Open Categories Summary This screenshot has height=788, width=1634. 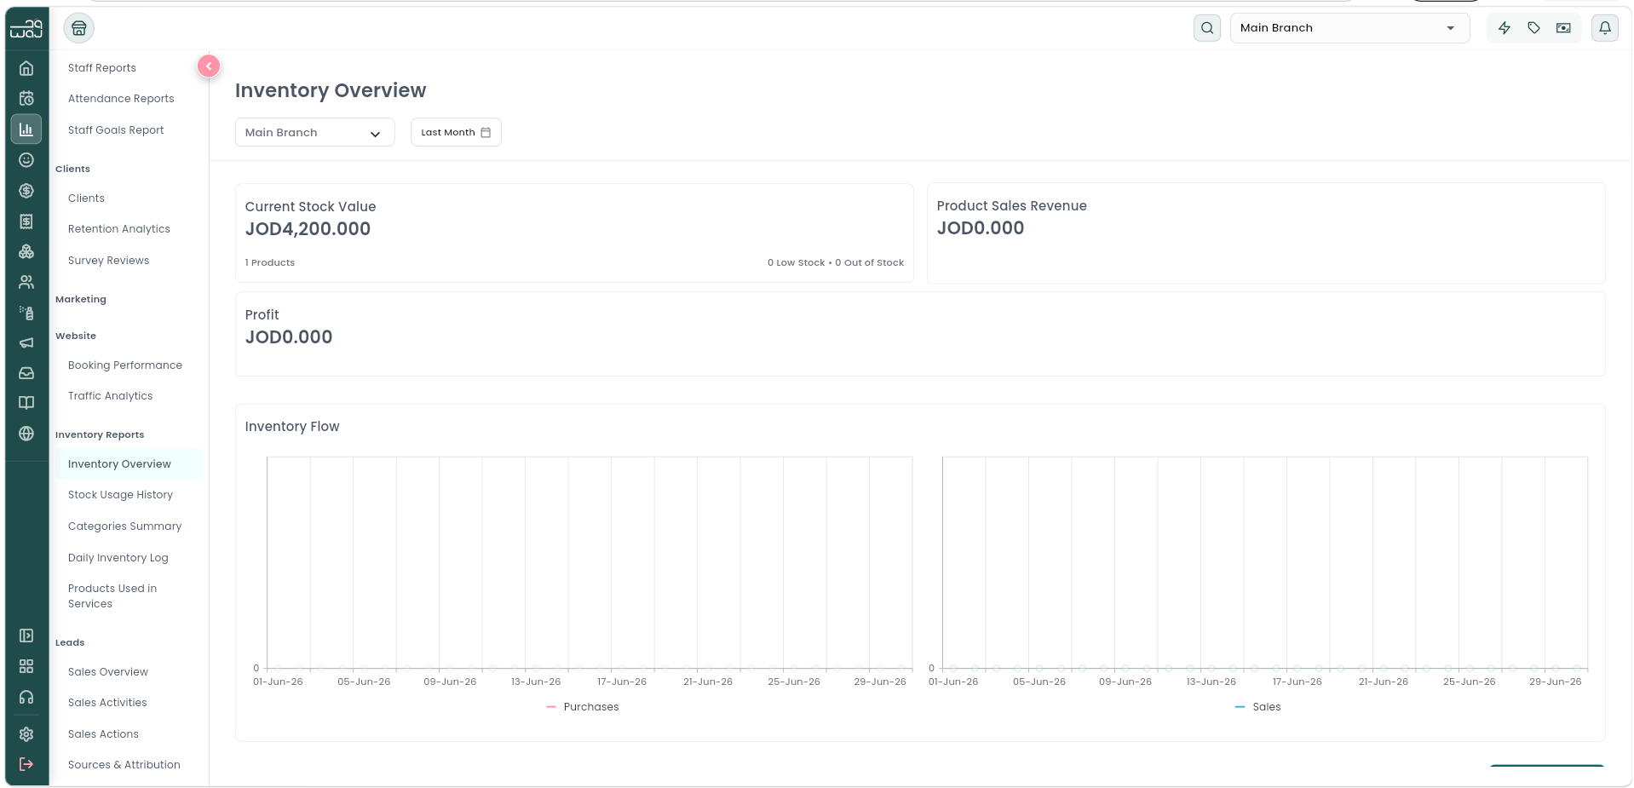pos(124,526)
